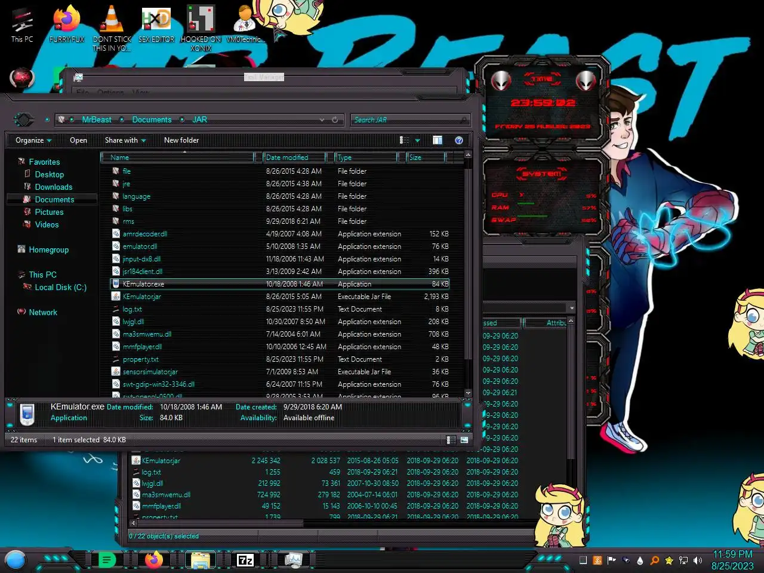Select the KEmulator.jar file icon in Explorer
The width and height of the screenshot is (764, 573).
(x=116, y=297)
